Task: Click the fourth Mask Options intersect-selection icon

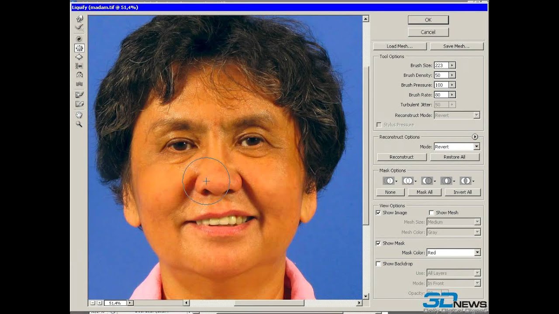Action: coord(446,181)
